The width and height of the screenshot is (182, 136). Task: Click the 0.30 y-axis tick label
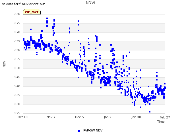(17, 104)
